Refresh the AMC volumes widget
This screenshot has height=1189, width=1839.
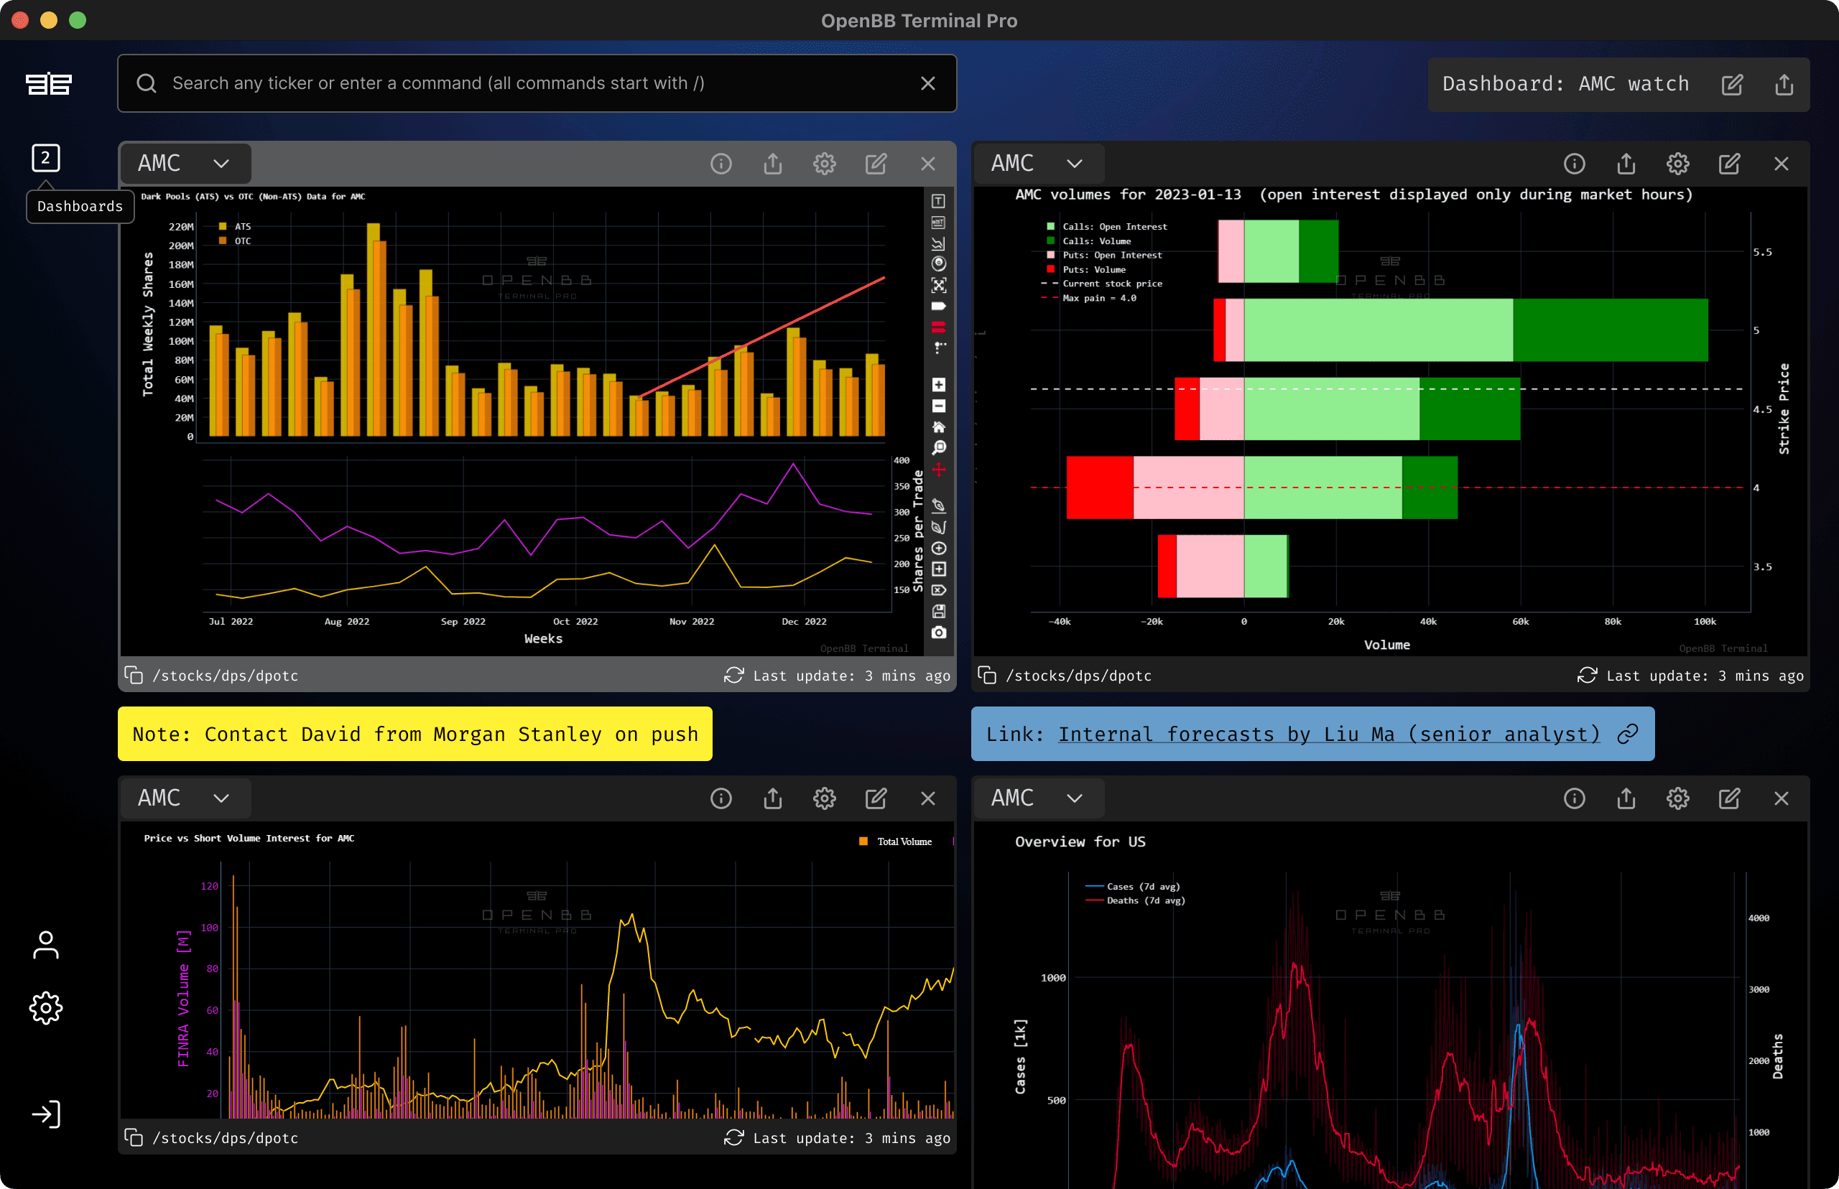click(x=1586, y=676)
